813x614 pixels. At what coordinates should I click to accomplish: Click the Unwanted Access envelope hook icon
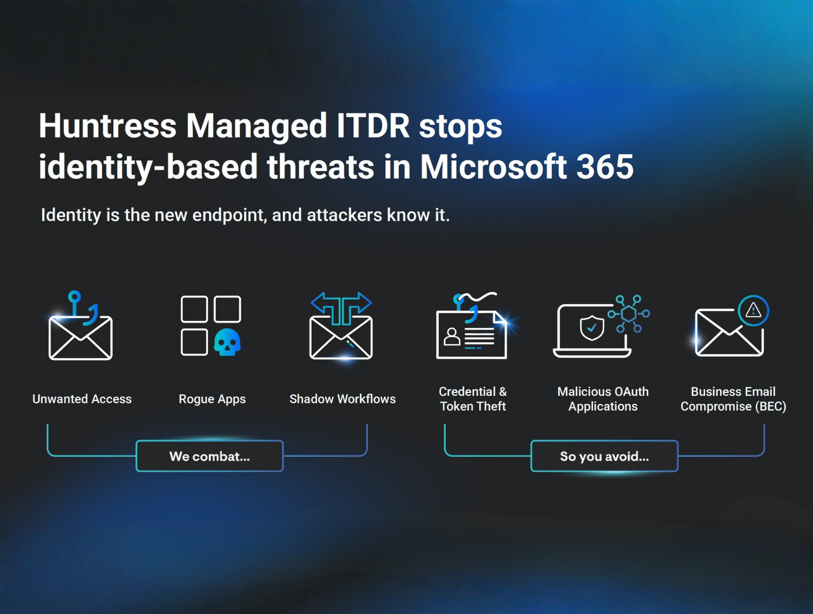pos(81,327)
